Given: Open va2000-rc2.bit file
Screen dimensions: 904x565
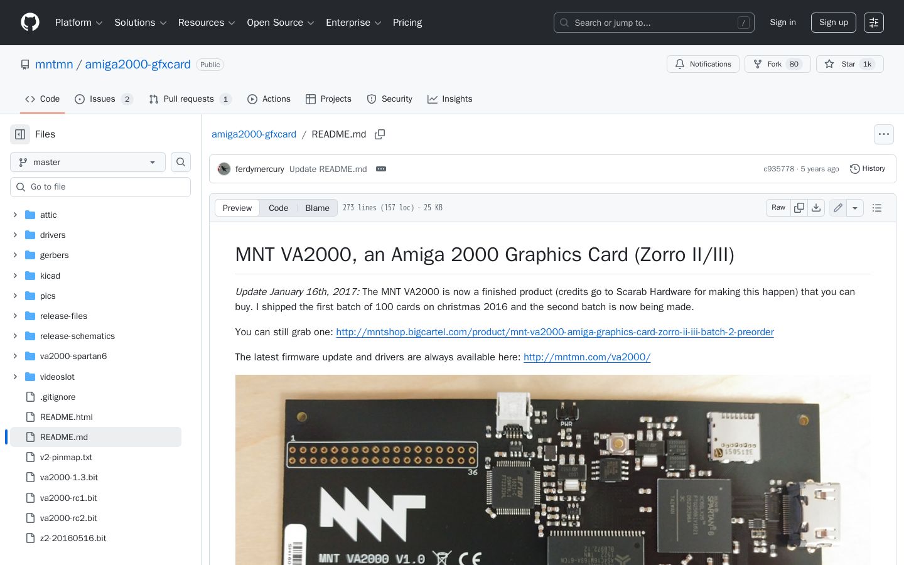Looking at the screenshot, I should 68,518.
